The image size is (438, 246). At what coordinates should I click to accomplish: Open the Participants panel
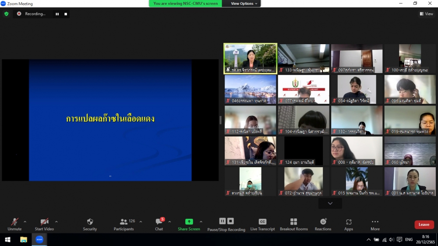click(124, 222)
